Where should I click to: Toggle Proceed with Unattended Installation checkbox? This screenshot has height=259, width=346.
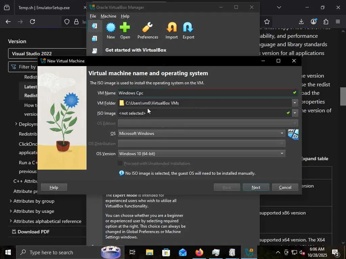pyautogui.click(x=120, y=163)
